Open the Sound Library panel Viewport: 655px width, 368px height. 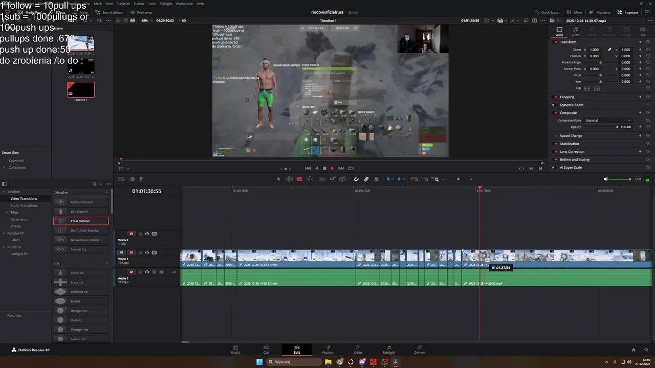[109, 12]
